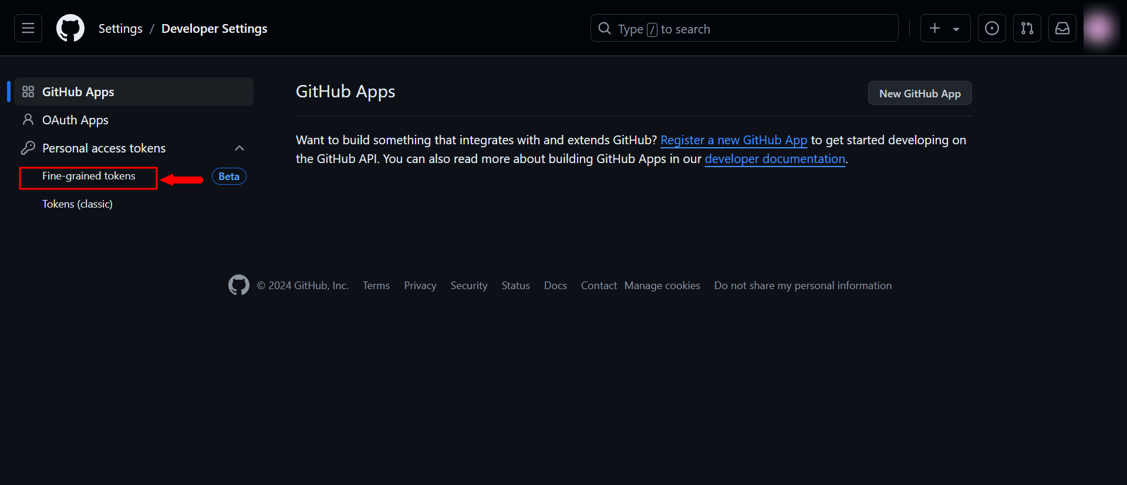This screenshot has height=485, width=1127.
Task: Click Manage cookies in the footer
Action: [662, 286]
